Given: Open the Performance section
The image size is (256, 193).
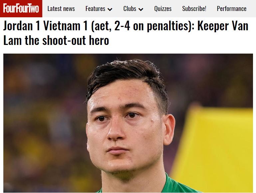Looking at the screenshot, I should [231, 9].
